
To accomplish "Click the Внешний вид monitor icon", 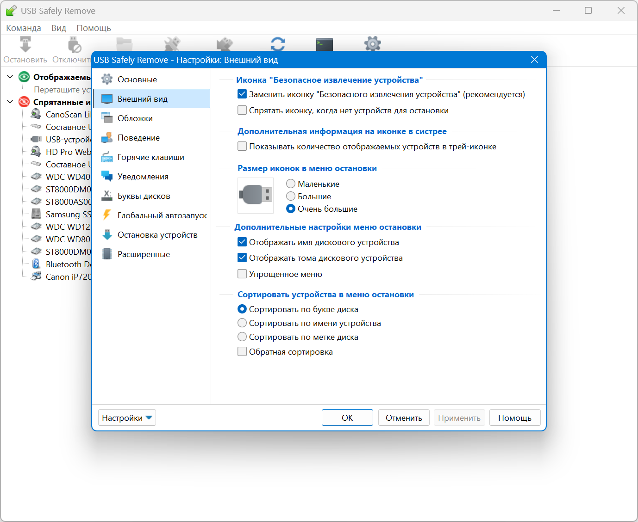I will pyautogui.click(x=107, y=99).
